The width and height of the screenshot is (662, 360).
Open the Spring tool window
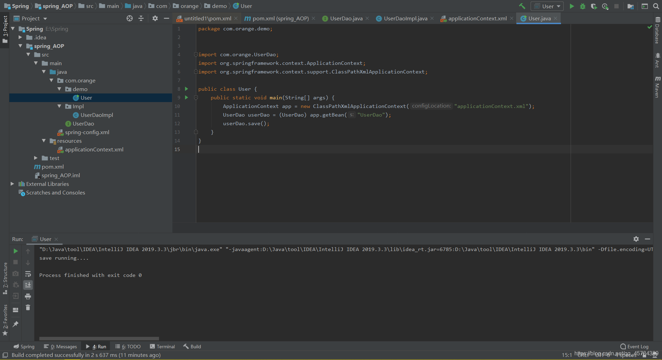tap(24, 347)
